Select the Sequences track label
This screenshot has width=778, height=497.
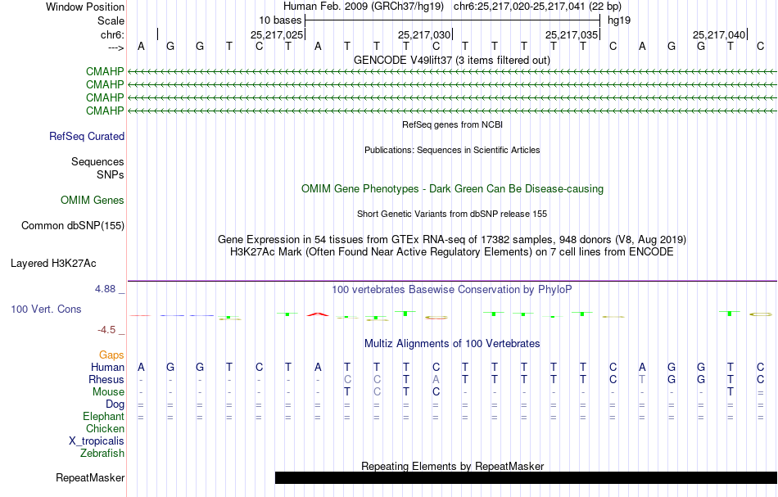(97, 161)
